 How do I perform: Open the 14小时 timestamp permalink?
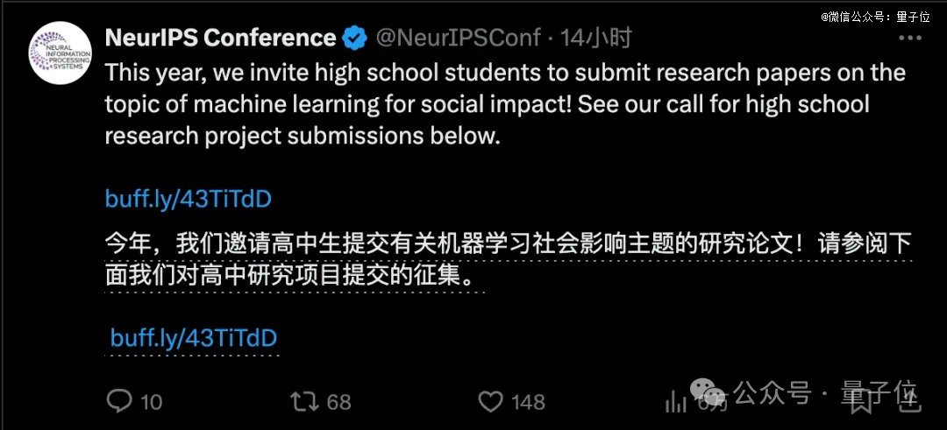(x=595, y=39)
